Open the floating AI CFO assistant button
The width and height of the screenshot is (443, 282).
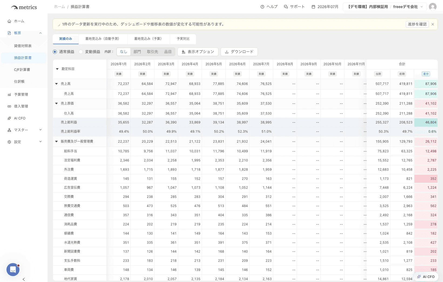click(426, 277)
